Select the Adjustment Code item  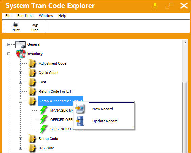[53, 63]
